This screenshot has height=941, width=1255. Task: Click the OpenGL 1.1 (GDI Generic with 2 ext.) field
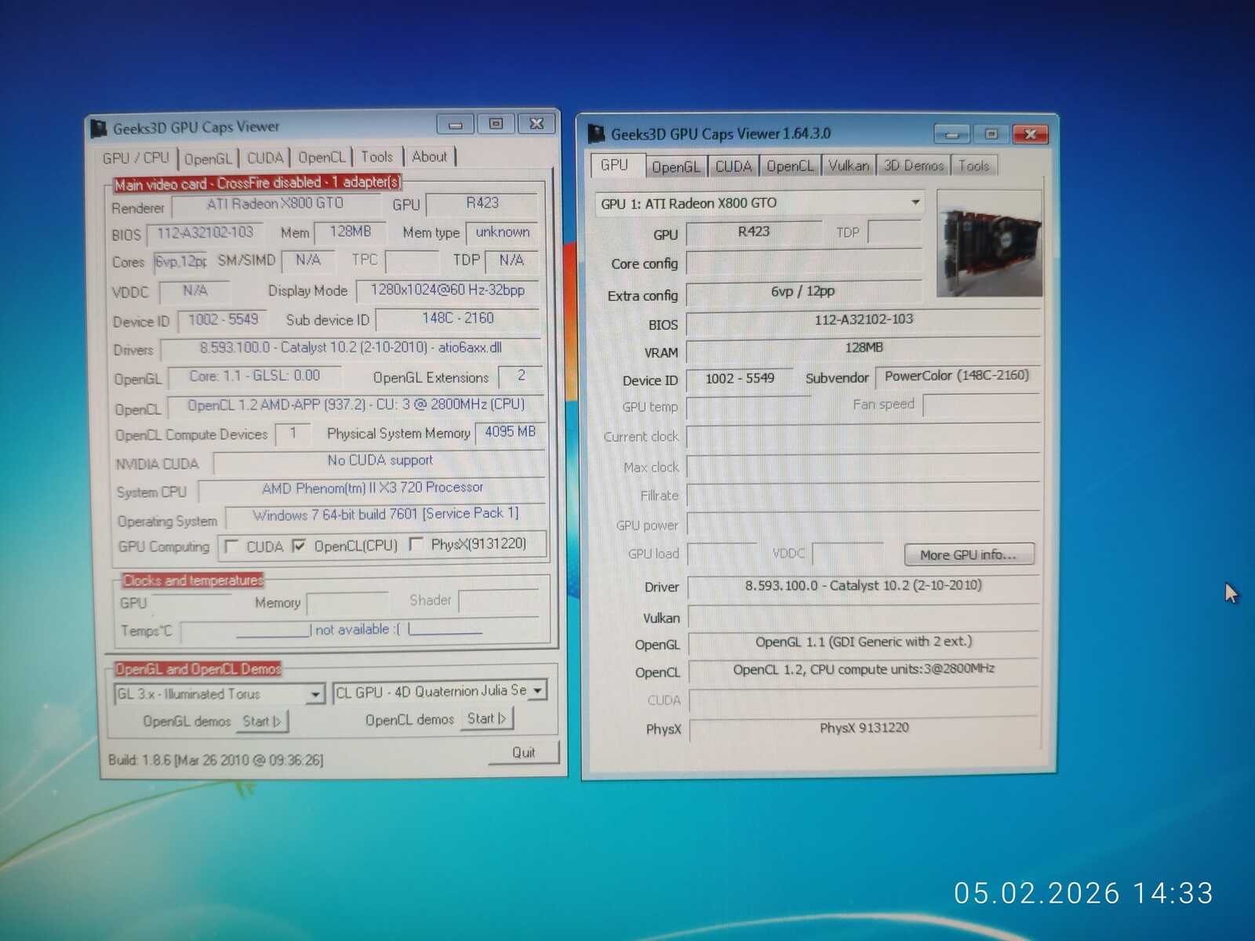coord(864,642)
